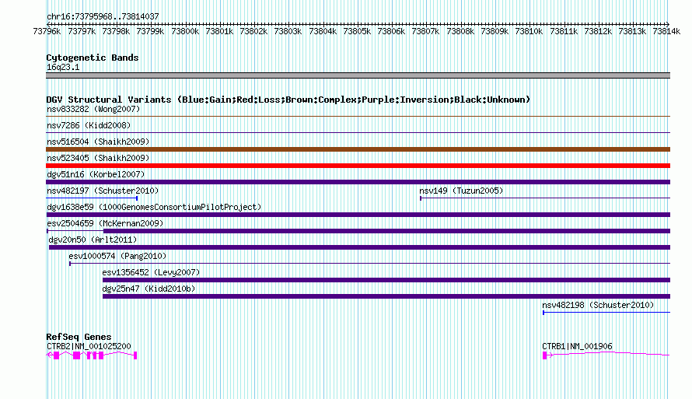
Task: Click the 73803k ruler position
Action: pyautogui.click(x=288, y=31)
